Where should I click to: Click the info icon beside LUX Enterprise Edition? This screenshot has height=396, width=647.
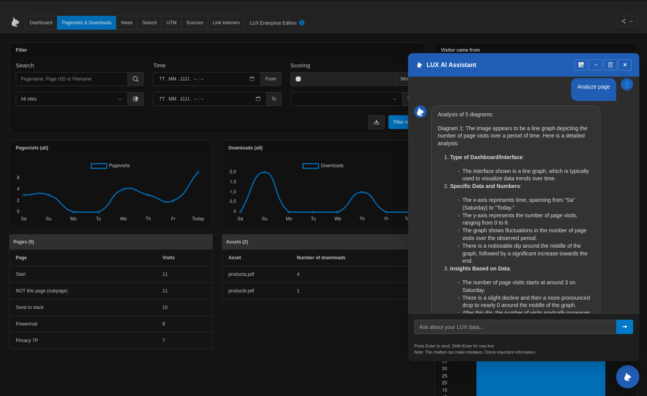coord(302,23)
